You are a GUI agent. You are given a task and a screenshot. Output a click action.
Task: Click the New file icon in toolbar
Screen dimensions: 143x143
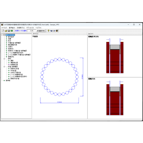coord(3,31)
